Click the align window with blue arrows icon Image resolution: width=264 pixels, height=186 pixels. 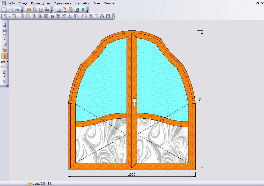[x=58, y=16]
